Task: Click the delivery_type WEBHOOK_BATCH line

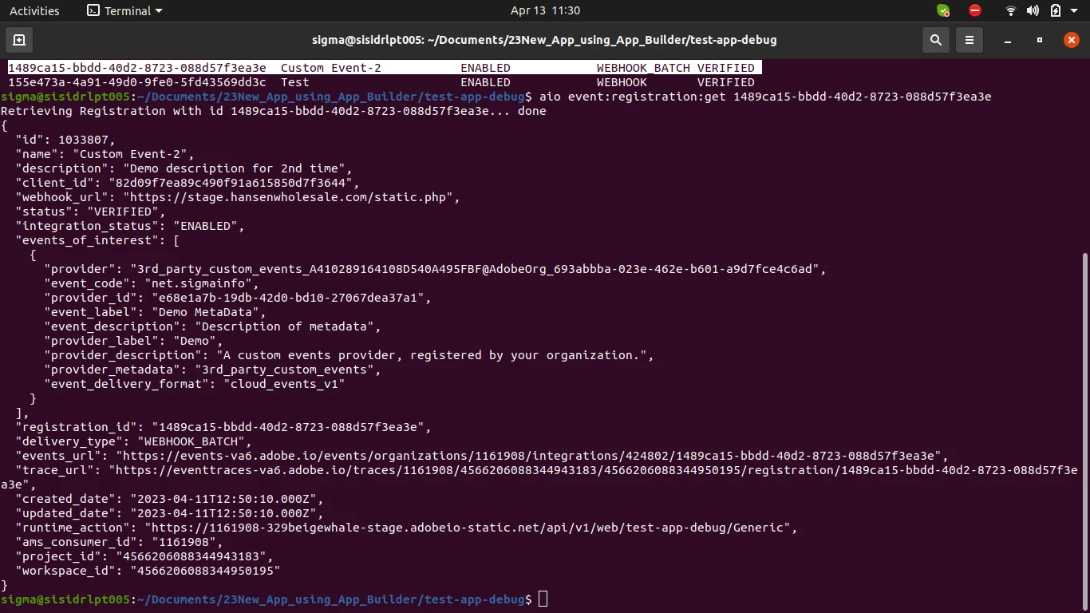Action: pos(133,441)
